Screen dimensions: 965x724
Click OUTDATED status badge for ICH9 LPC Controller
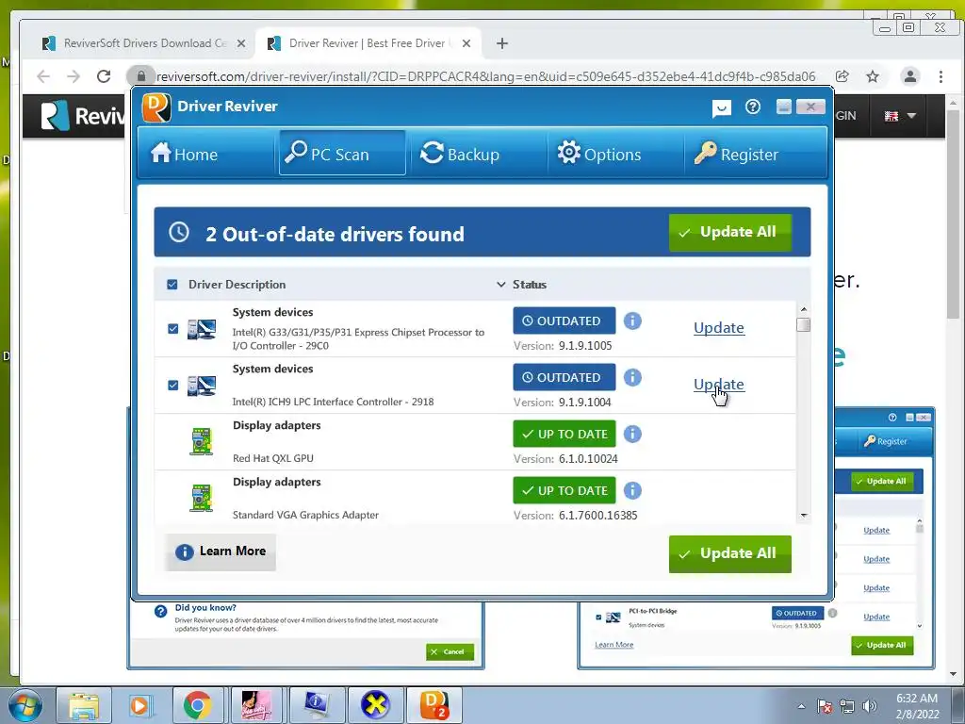tap(564, 377)
